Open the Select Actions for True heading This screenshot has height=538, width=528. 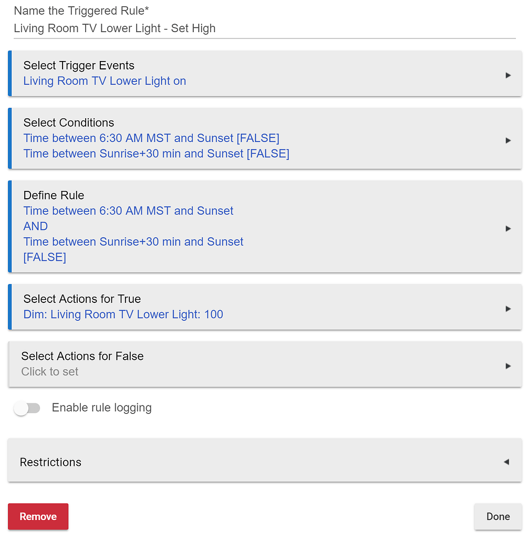click(82, 299)
